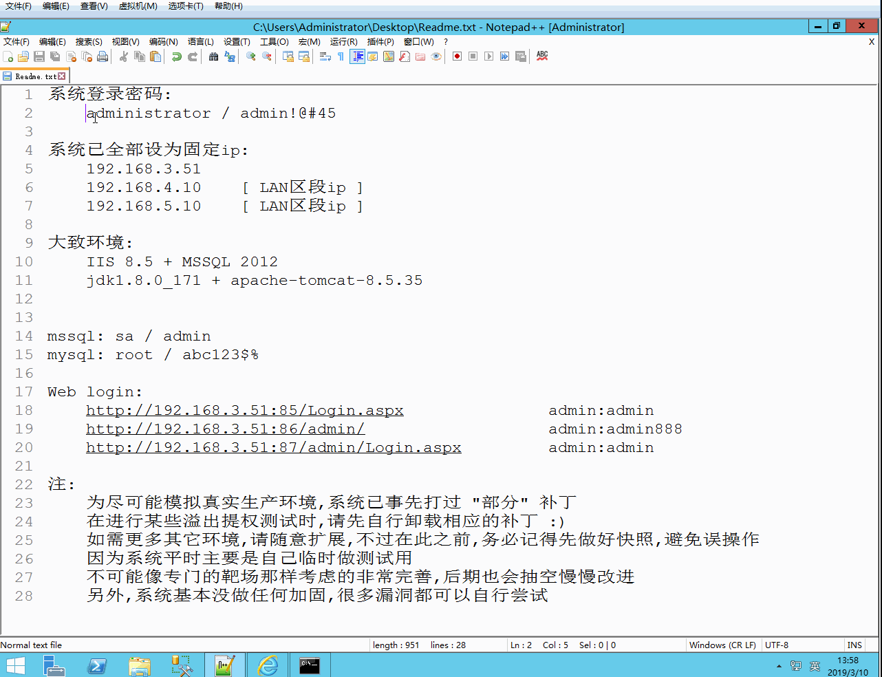Click the Copy toolbar icon
This screenshot has width=882, height=677.
tap(140, 56)
